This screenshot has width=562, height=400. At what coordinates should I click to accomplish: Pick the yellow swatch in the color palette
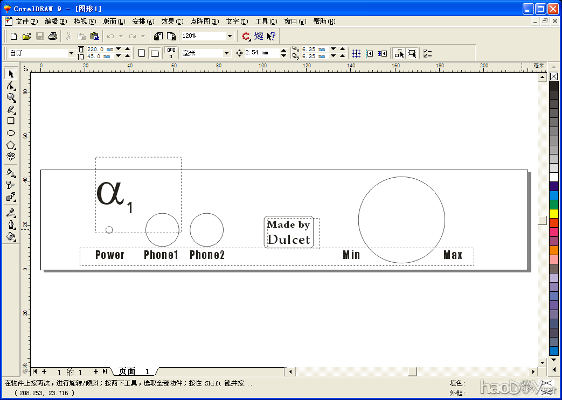tap(554, 214)
